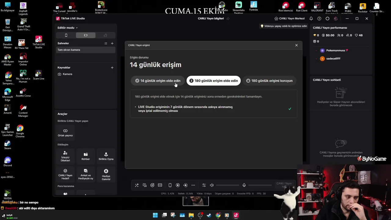Click the FPS: 30 status entry
391x220 pixels.
tap(261, 193)
